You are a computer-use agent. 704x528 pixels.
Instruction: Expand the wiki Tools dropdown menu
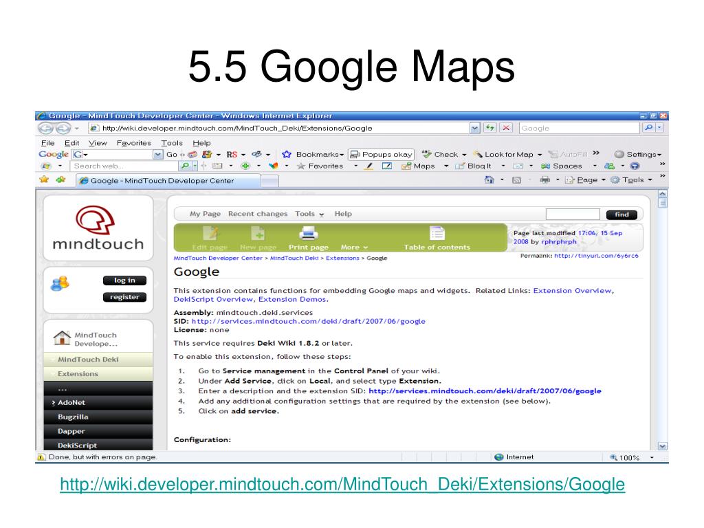(309, 214)
